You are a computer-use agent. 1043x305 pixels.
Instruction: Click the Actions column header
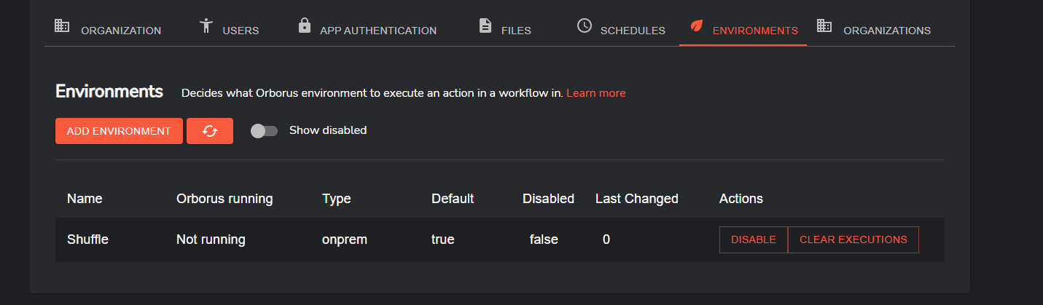[x=741, y=199]
